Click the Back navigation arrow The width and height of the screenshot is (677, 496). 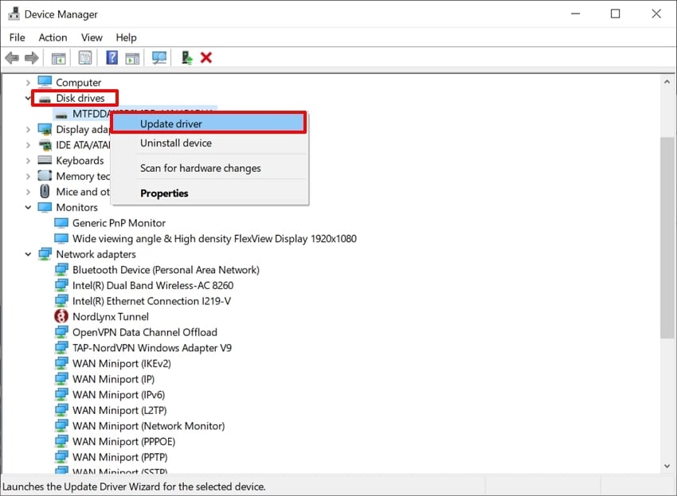click(11, 57)
